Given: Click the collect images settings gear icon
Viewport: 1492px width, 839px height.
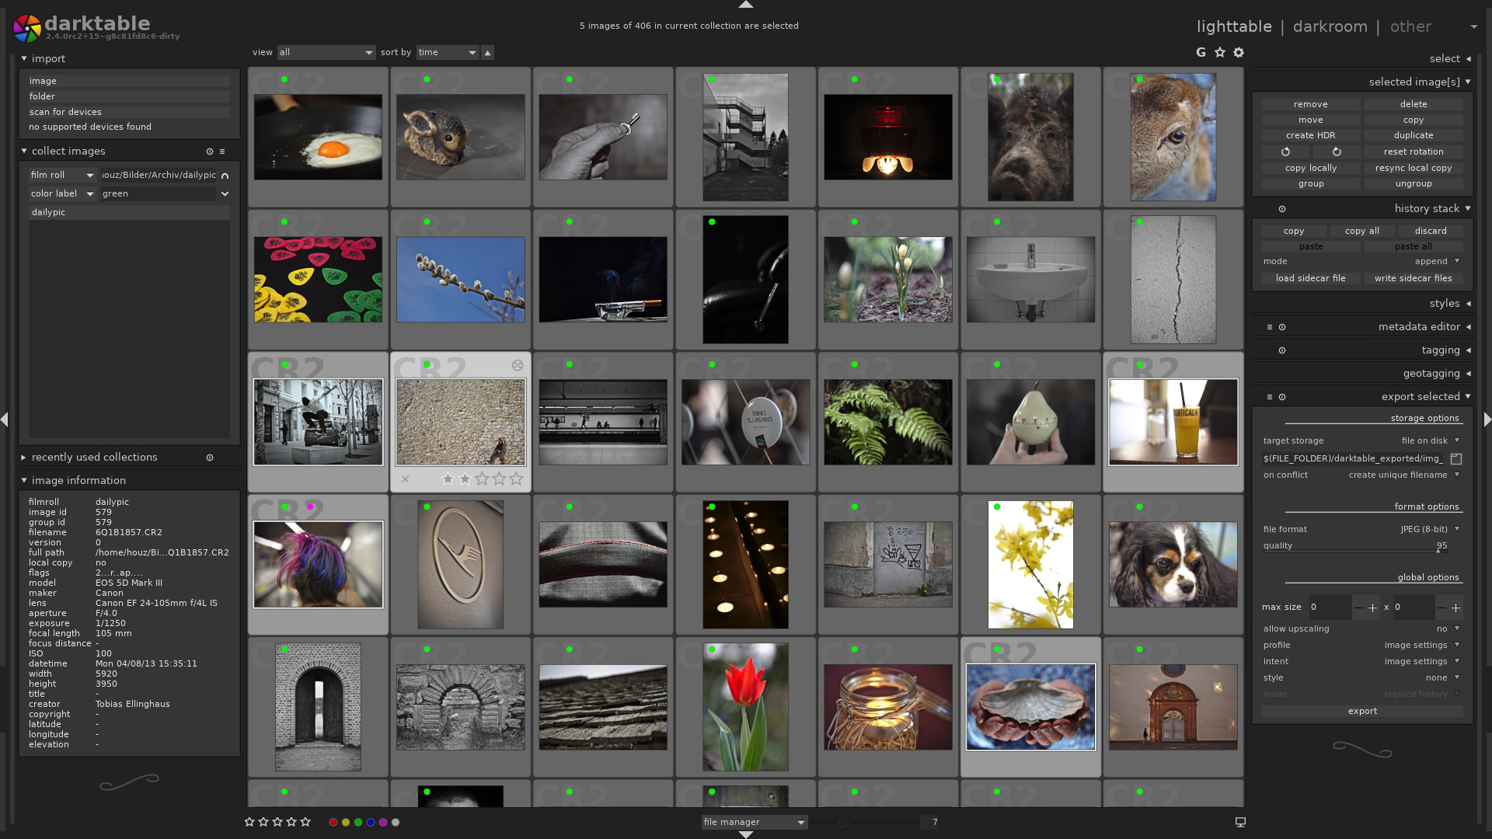Looking at the screenshot, I should (x=209, y=151).
